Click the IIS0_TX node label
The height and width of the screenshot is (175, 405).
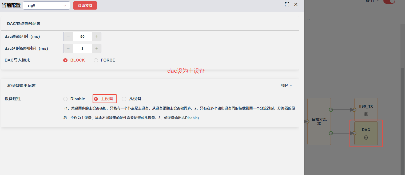tap(366, 106)
